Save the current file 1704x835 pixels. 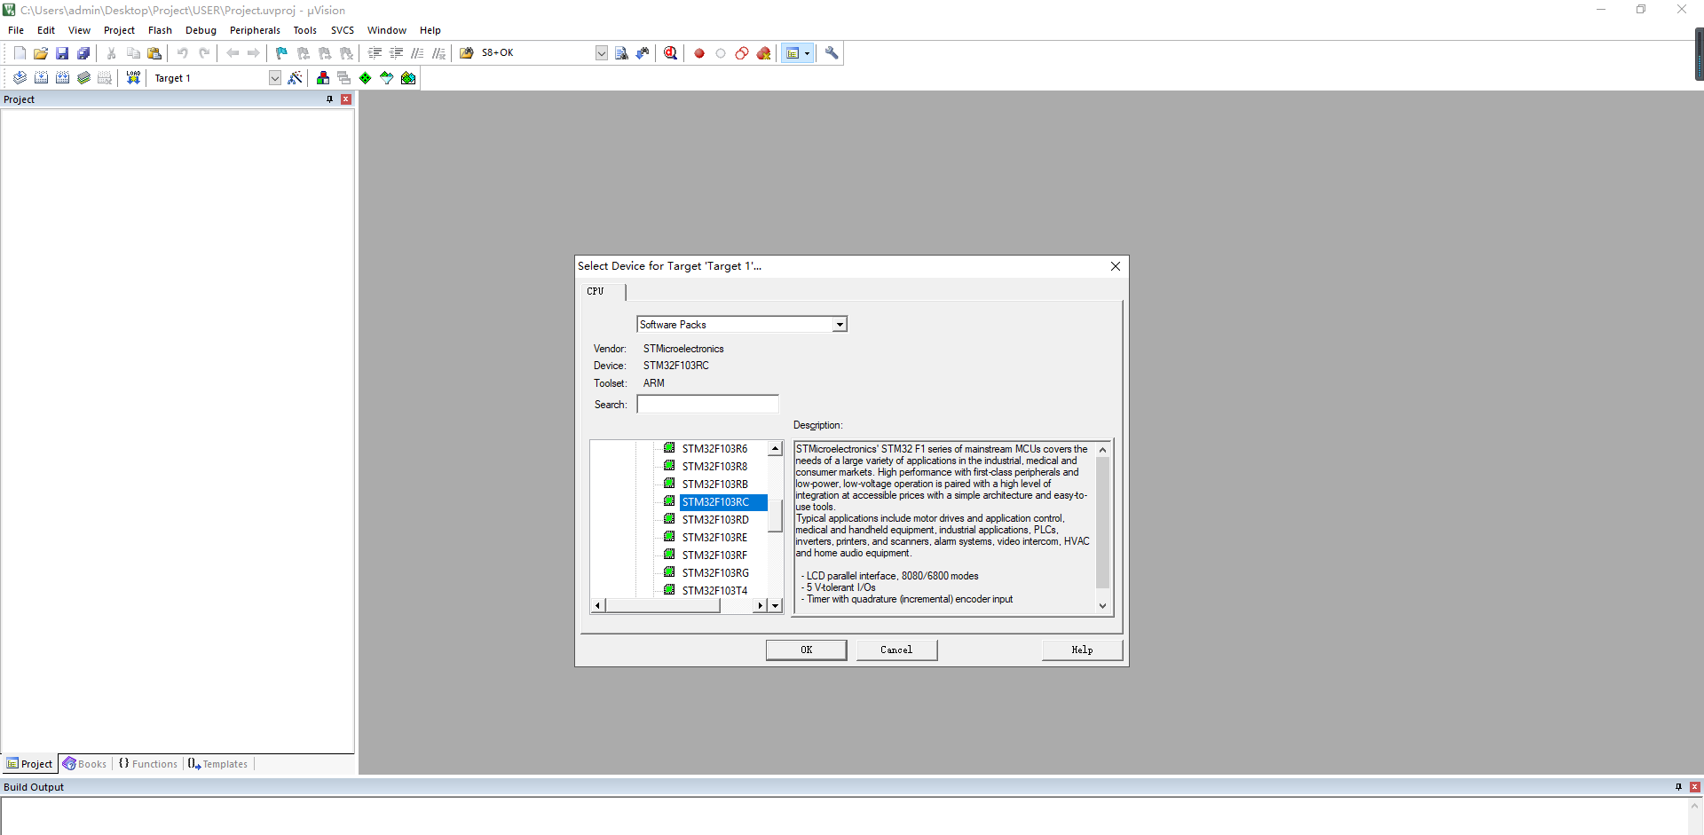(x=62, y=53)
